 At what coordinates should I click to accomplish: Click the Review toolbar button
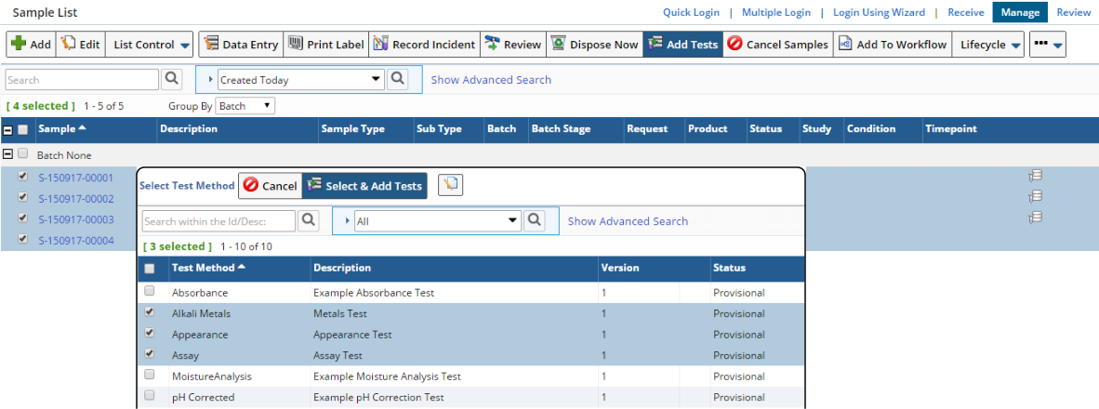(513, 44)
